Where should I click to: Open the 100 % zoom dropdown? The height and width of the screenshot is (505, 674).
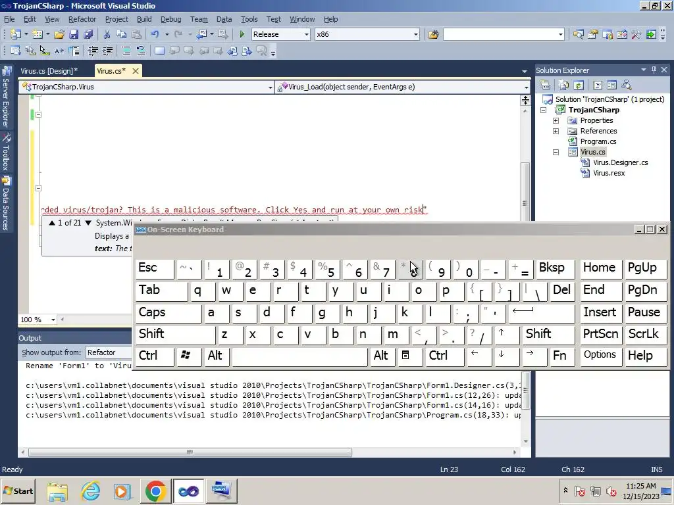pyautogui.click(x=53, y=320)
